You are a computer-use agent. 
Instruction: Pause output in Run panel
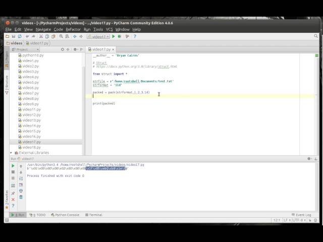[x=13, y=178]
